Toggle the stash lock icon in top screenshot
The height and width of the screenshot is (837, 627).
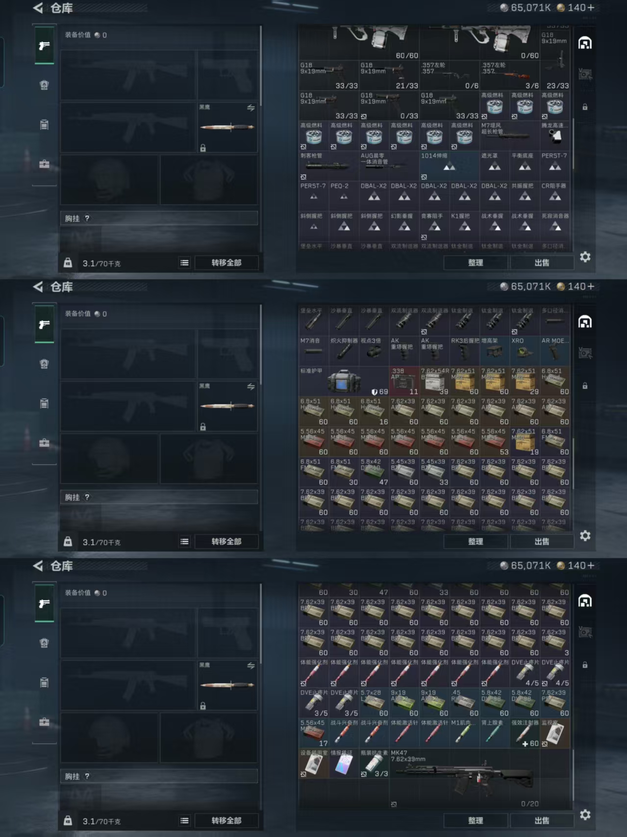[x=585, y=107]
